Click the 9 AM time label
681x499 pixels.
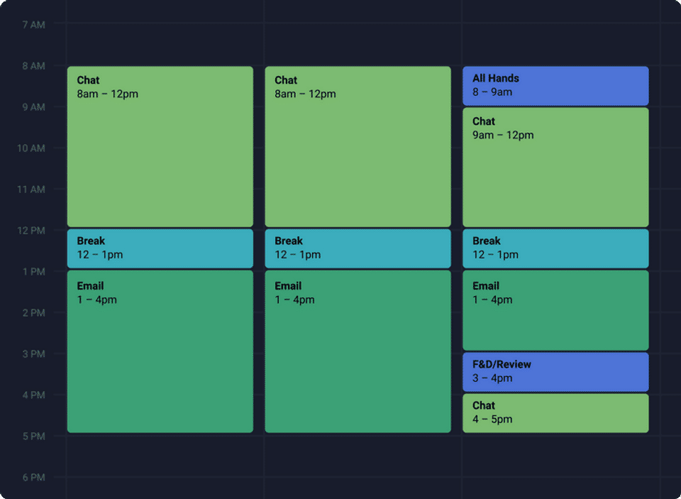(33, 107)
